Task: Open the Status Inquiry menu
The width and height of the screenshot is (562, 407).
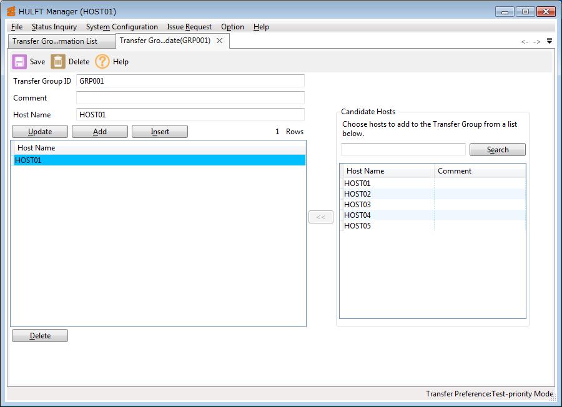Action: point(54,27)
